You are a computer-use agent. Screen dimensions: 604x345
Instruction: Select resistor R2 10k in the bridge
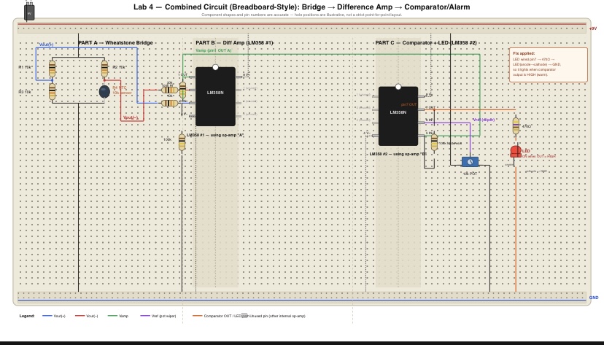coord(104,69)
